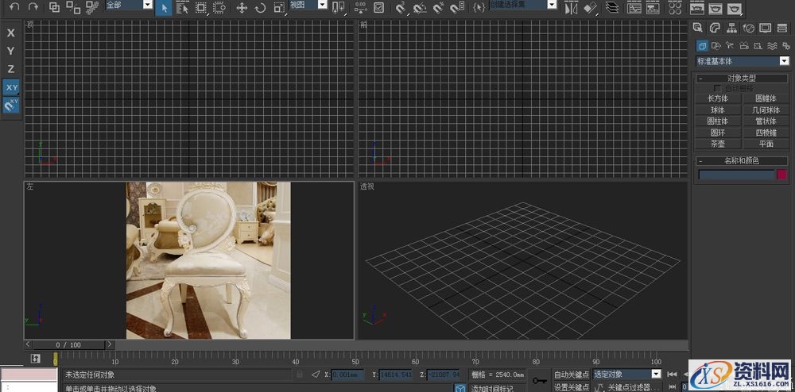This screenshot has width=795, height=392.
Task: Toggle Keyboard Shortcut Override icon
Action: coord(378,8)
